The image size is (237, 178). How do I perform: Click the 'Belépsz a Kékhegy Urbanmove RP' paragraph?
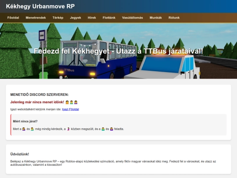[x=113, y=163]
